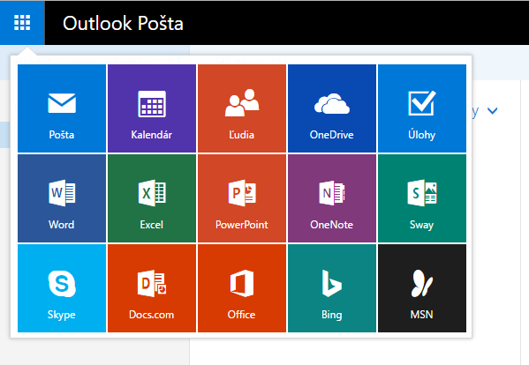Launch the Sway tile

coord(422,198)
